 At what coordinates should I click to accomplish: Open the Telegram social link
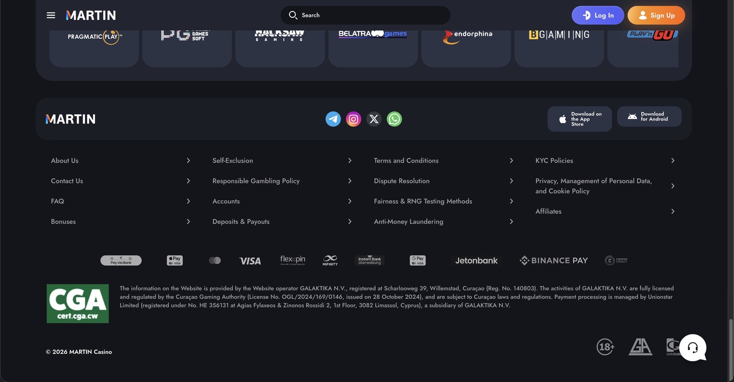pyautogui.click(x=333, y=119)
